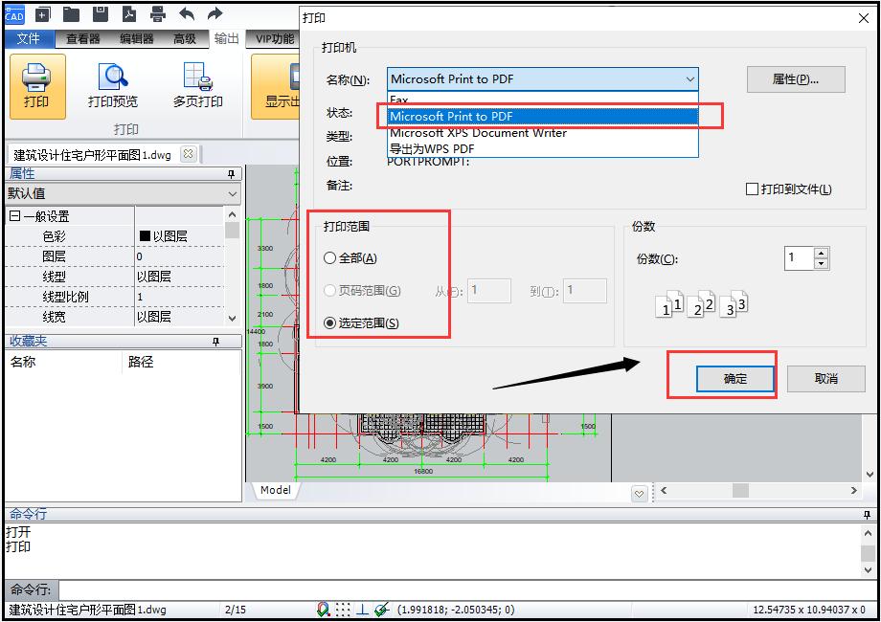Open the 文件 menu

pos(30,39)
